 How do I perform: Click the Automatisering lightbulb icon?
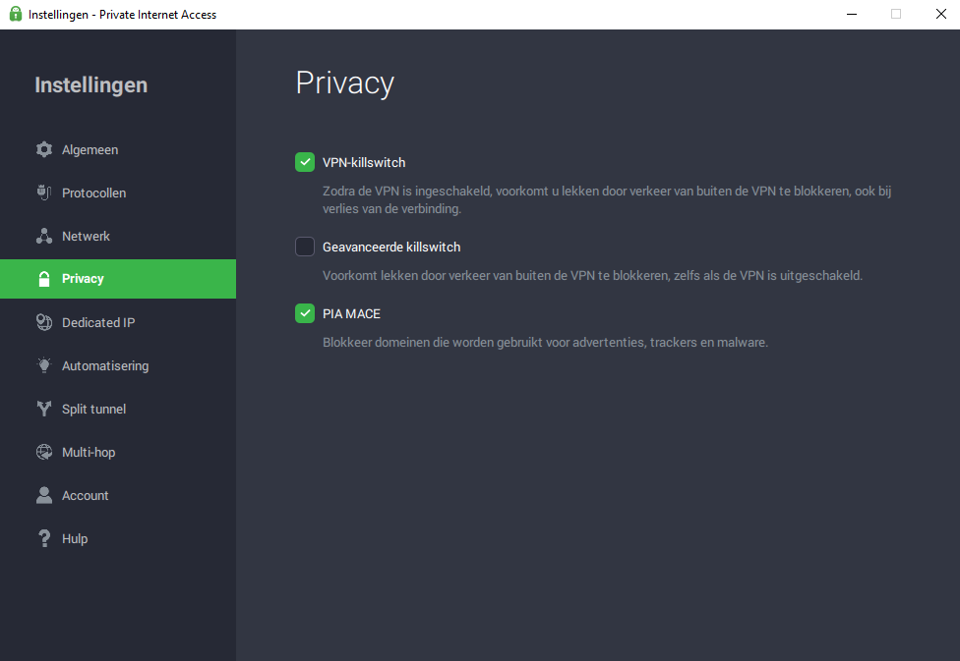pos(44,365)
